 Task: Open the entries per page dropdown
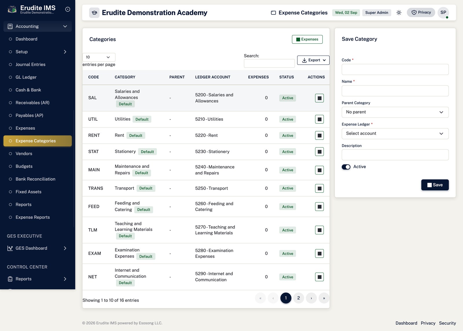(99, 57)
